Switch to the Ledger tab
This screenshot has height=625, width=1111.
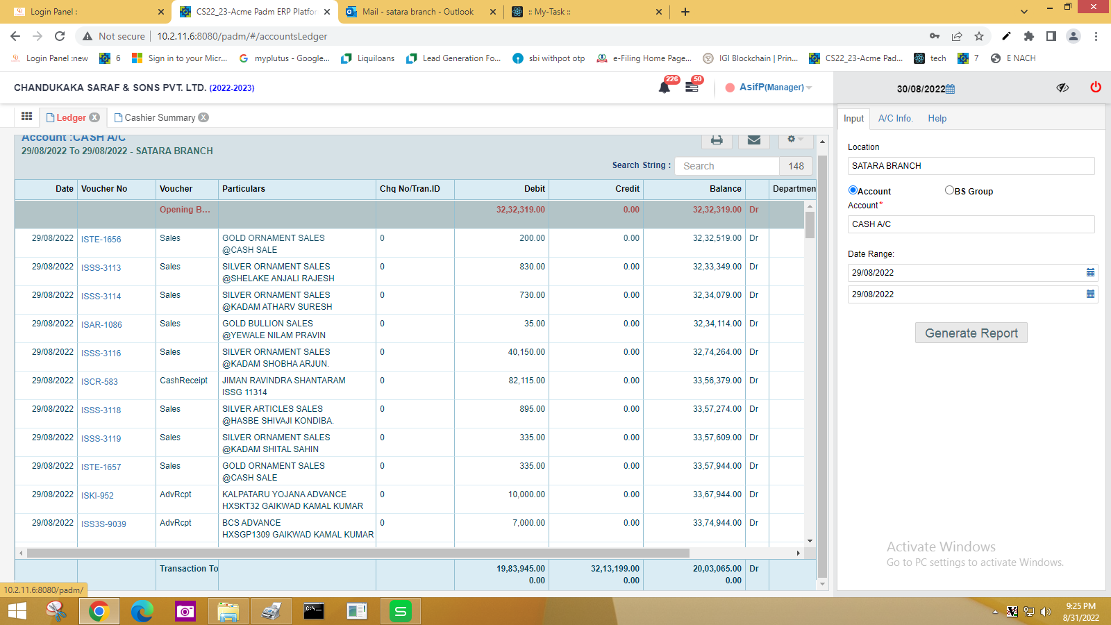coord(71,117)
